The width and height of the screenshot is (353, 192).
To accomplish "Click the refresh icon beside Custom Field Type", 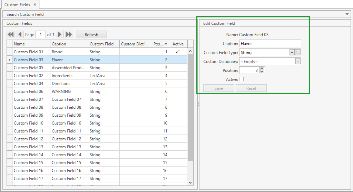I will point(298,53).
